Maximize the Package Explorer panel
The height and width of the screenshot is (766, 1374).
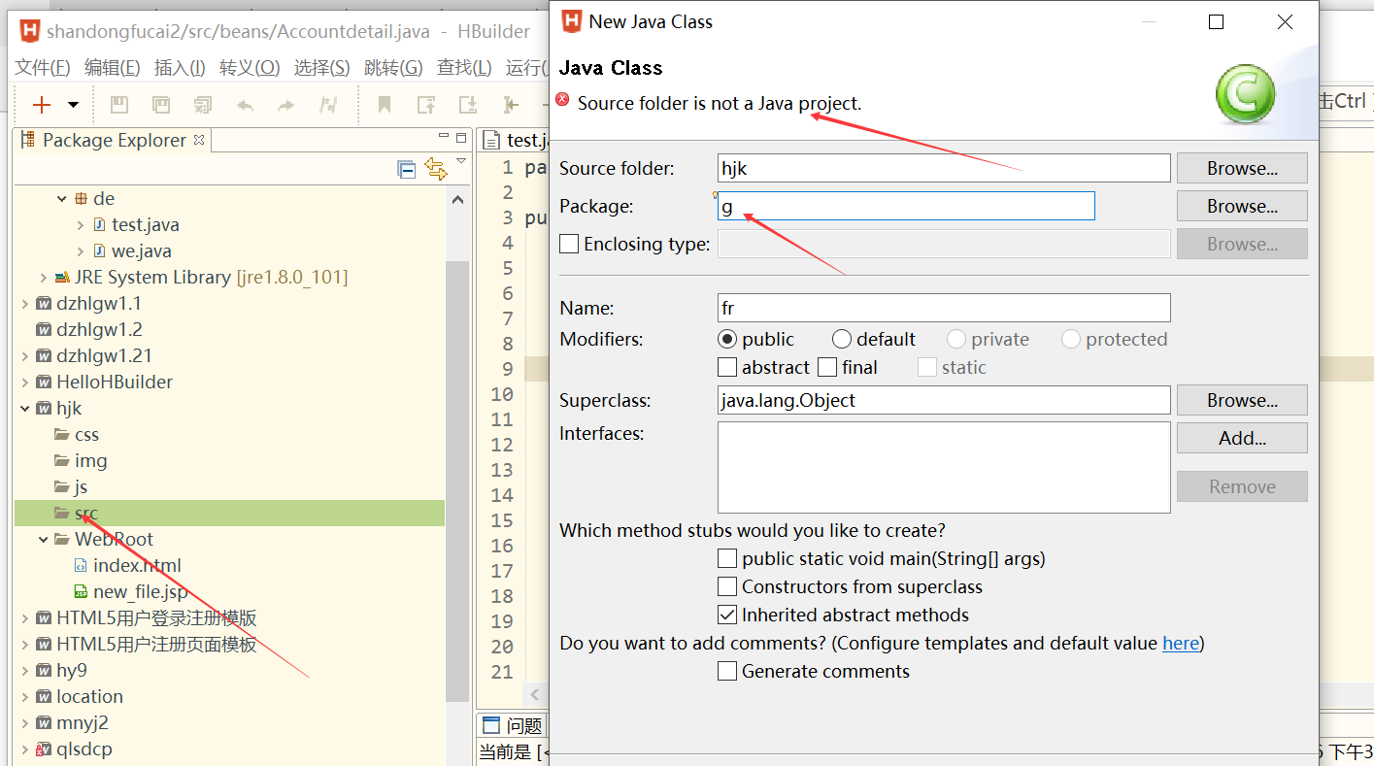(x=461, y=137)
